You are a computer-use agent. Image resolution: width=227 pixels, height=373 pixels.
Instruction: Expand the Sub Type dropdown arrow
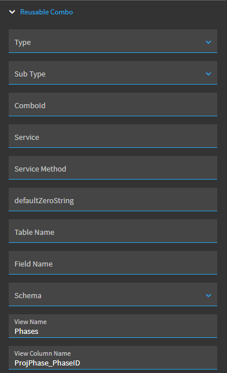(x=209, y=74)
